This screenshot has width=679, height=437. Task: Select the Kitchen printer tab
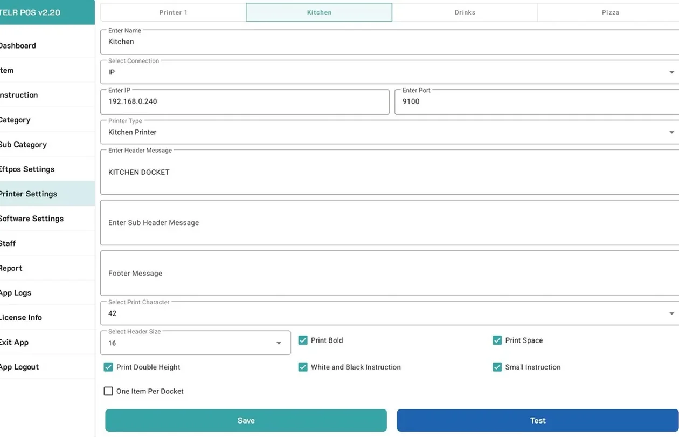(319, 12)
